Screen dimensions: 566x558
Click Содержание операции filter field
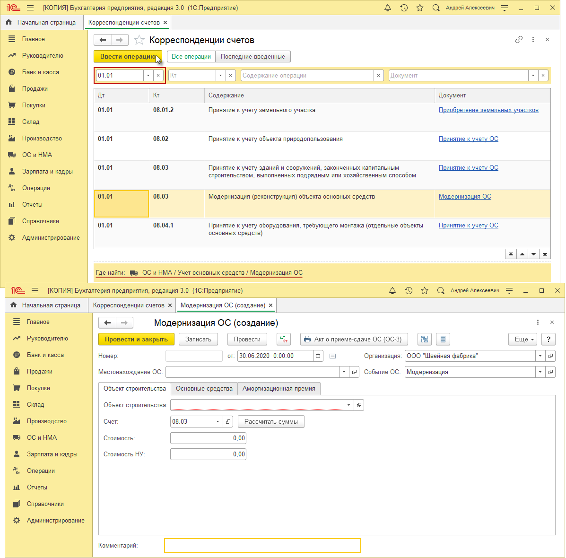pos(307,76)
